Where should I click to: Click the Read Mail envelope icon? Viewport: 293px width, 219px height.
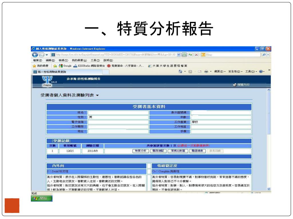(199, 72)
